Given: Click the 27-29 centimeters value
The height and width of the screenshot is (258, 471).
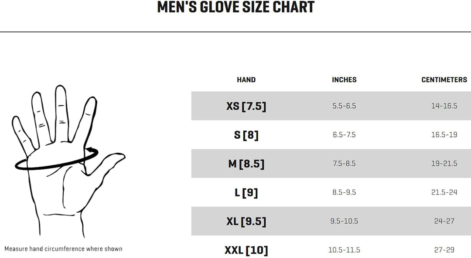Looking at the screenshot, I should (444, 250).
